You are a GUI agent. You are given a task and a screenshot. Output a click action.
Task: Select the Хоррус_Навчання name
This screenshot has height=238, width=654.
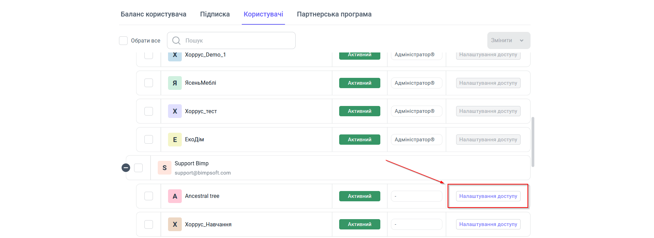tap(208, 224)
